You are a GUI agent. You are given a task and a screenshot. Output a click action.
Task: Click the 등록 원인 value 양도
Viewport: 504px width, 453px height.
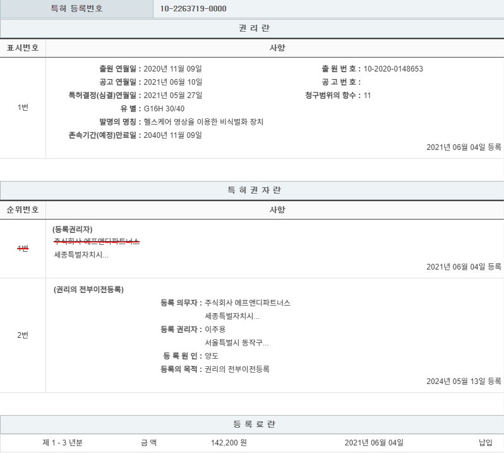212,356
